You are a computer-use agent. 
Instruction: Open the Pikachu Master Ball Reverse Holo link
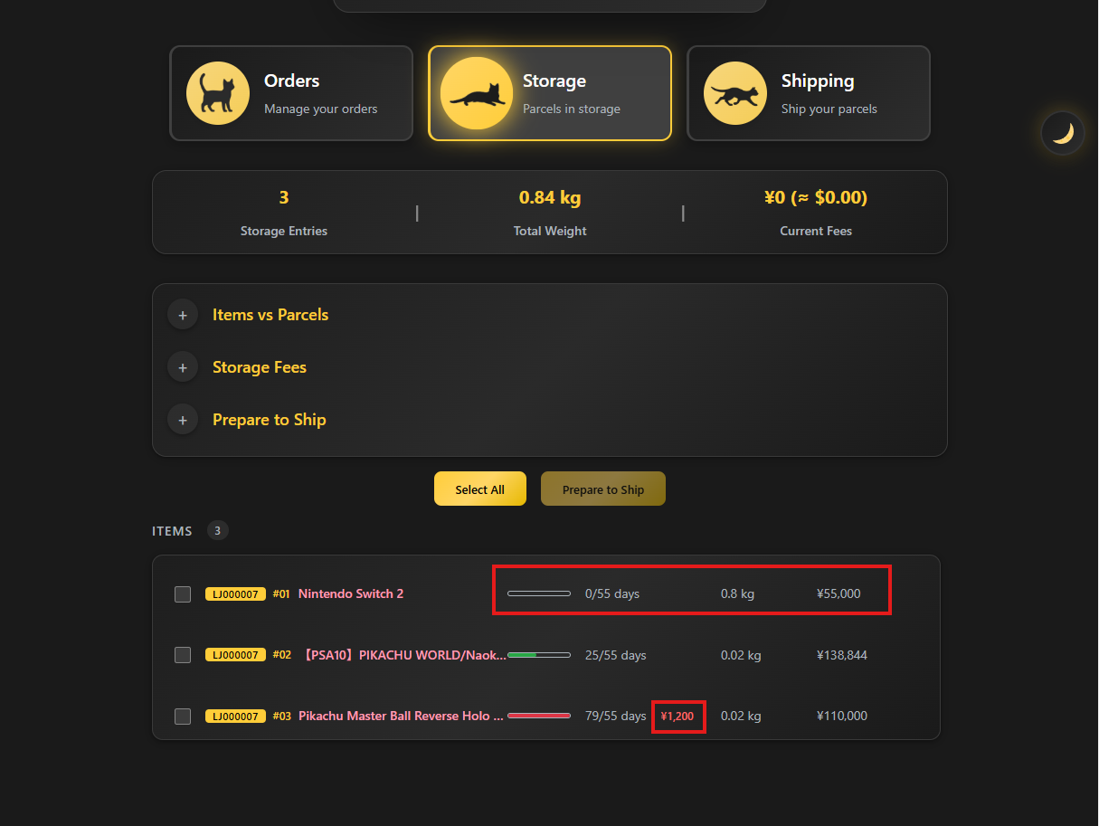(401, 717)
